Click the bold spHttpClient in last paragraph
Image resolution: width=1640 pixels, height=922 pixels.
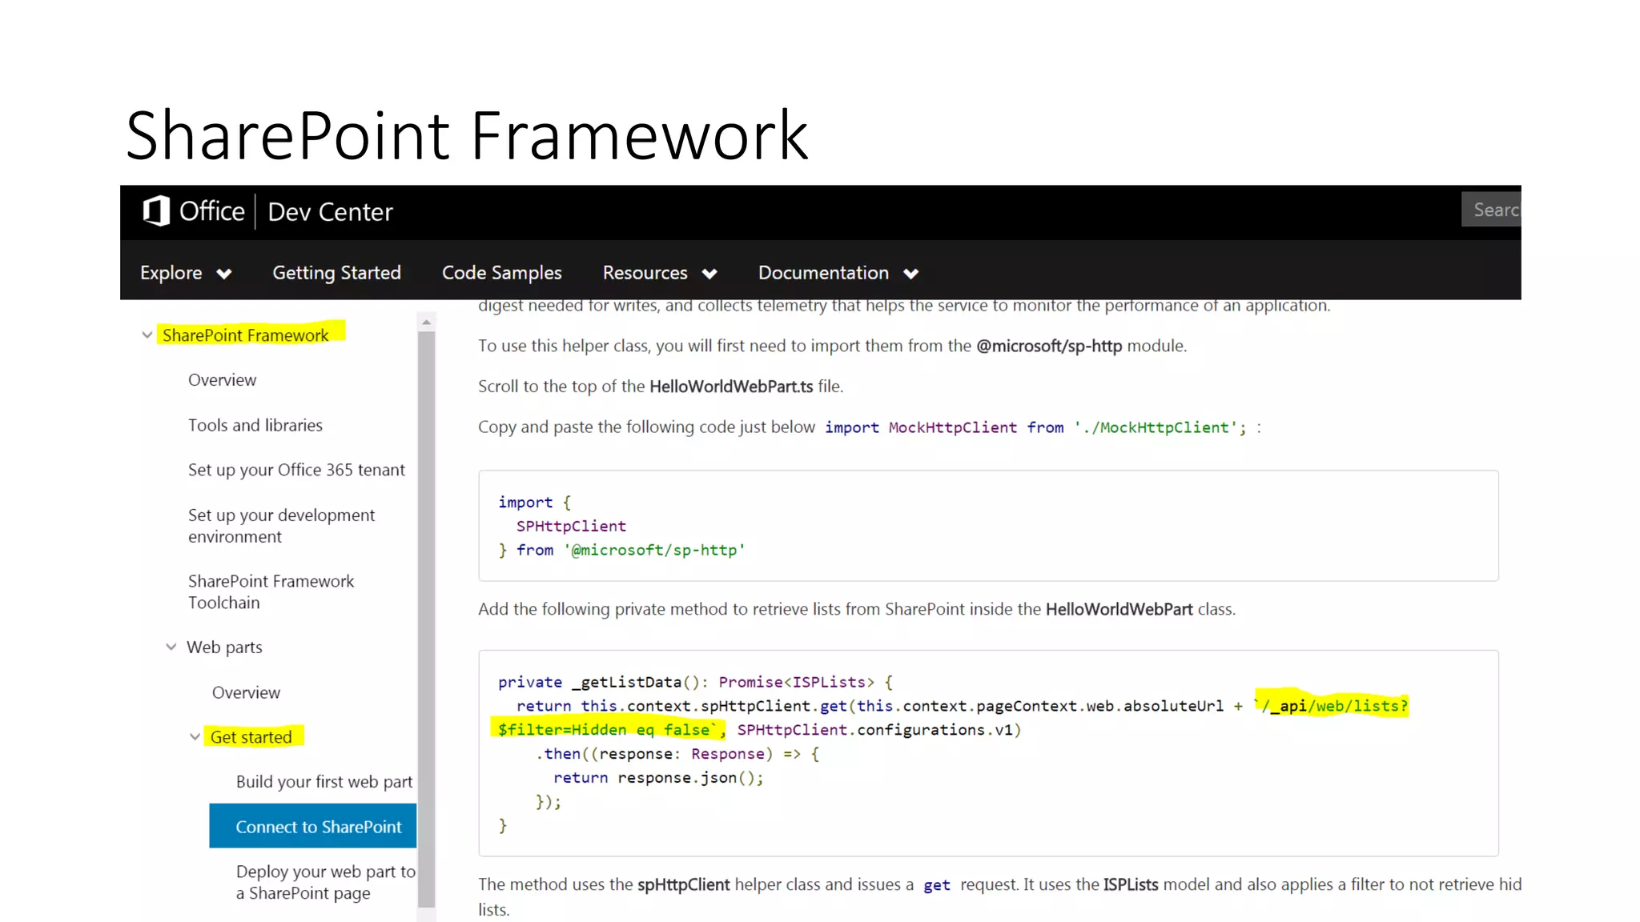(x=683, y=884)
